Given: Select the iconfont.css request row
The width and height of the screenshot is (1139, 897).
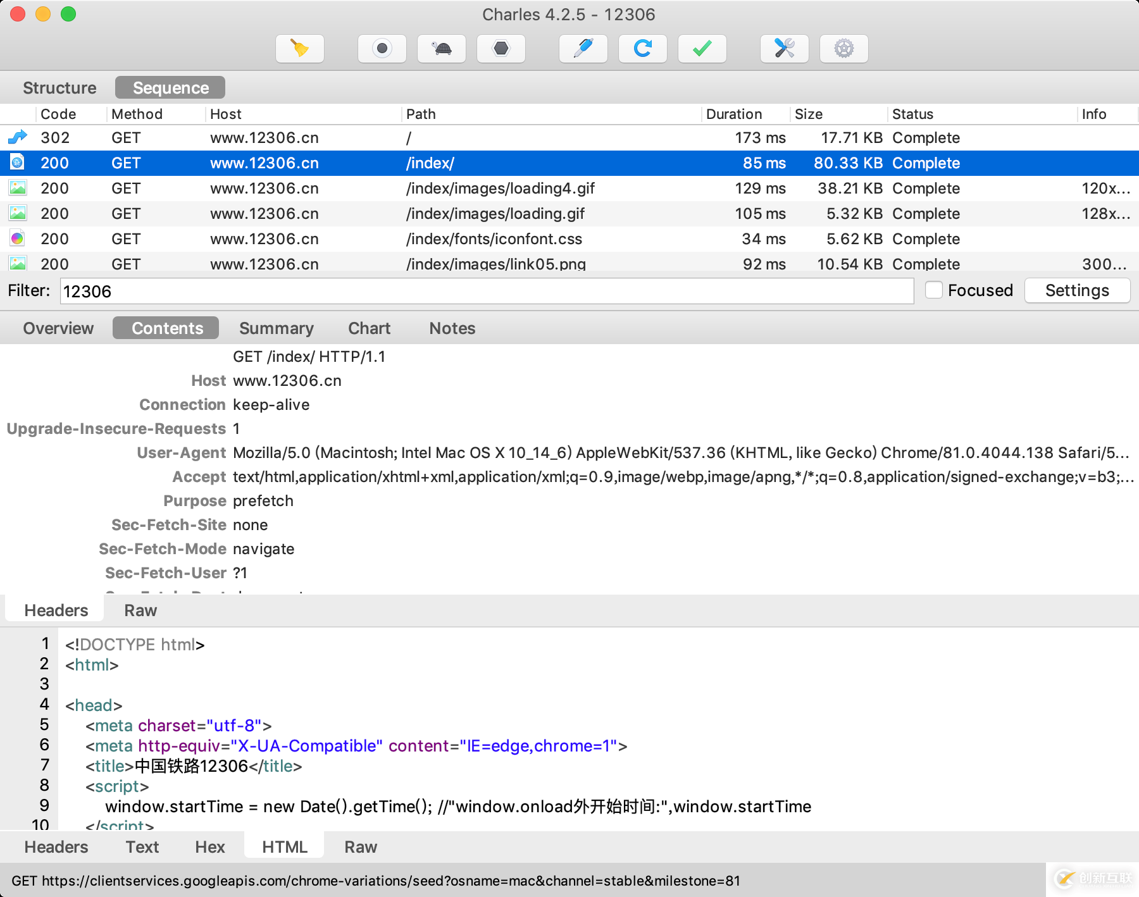Looking at the screenshot, I should (494, 239).
